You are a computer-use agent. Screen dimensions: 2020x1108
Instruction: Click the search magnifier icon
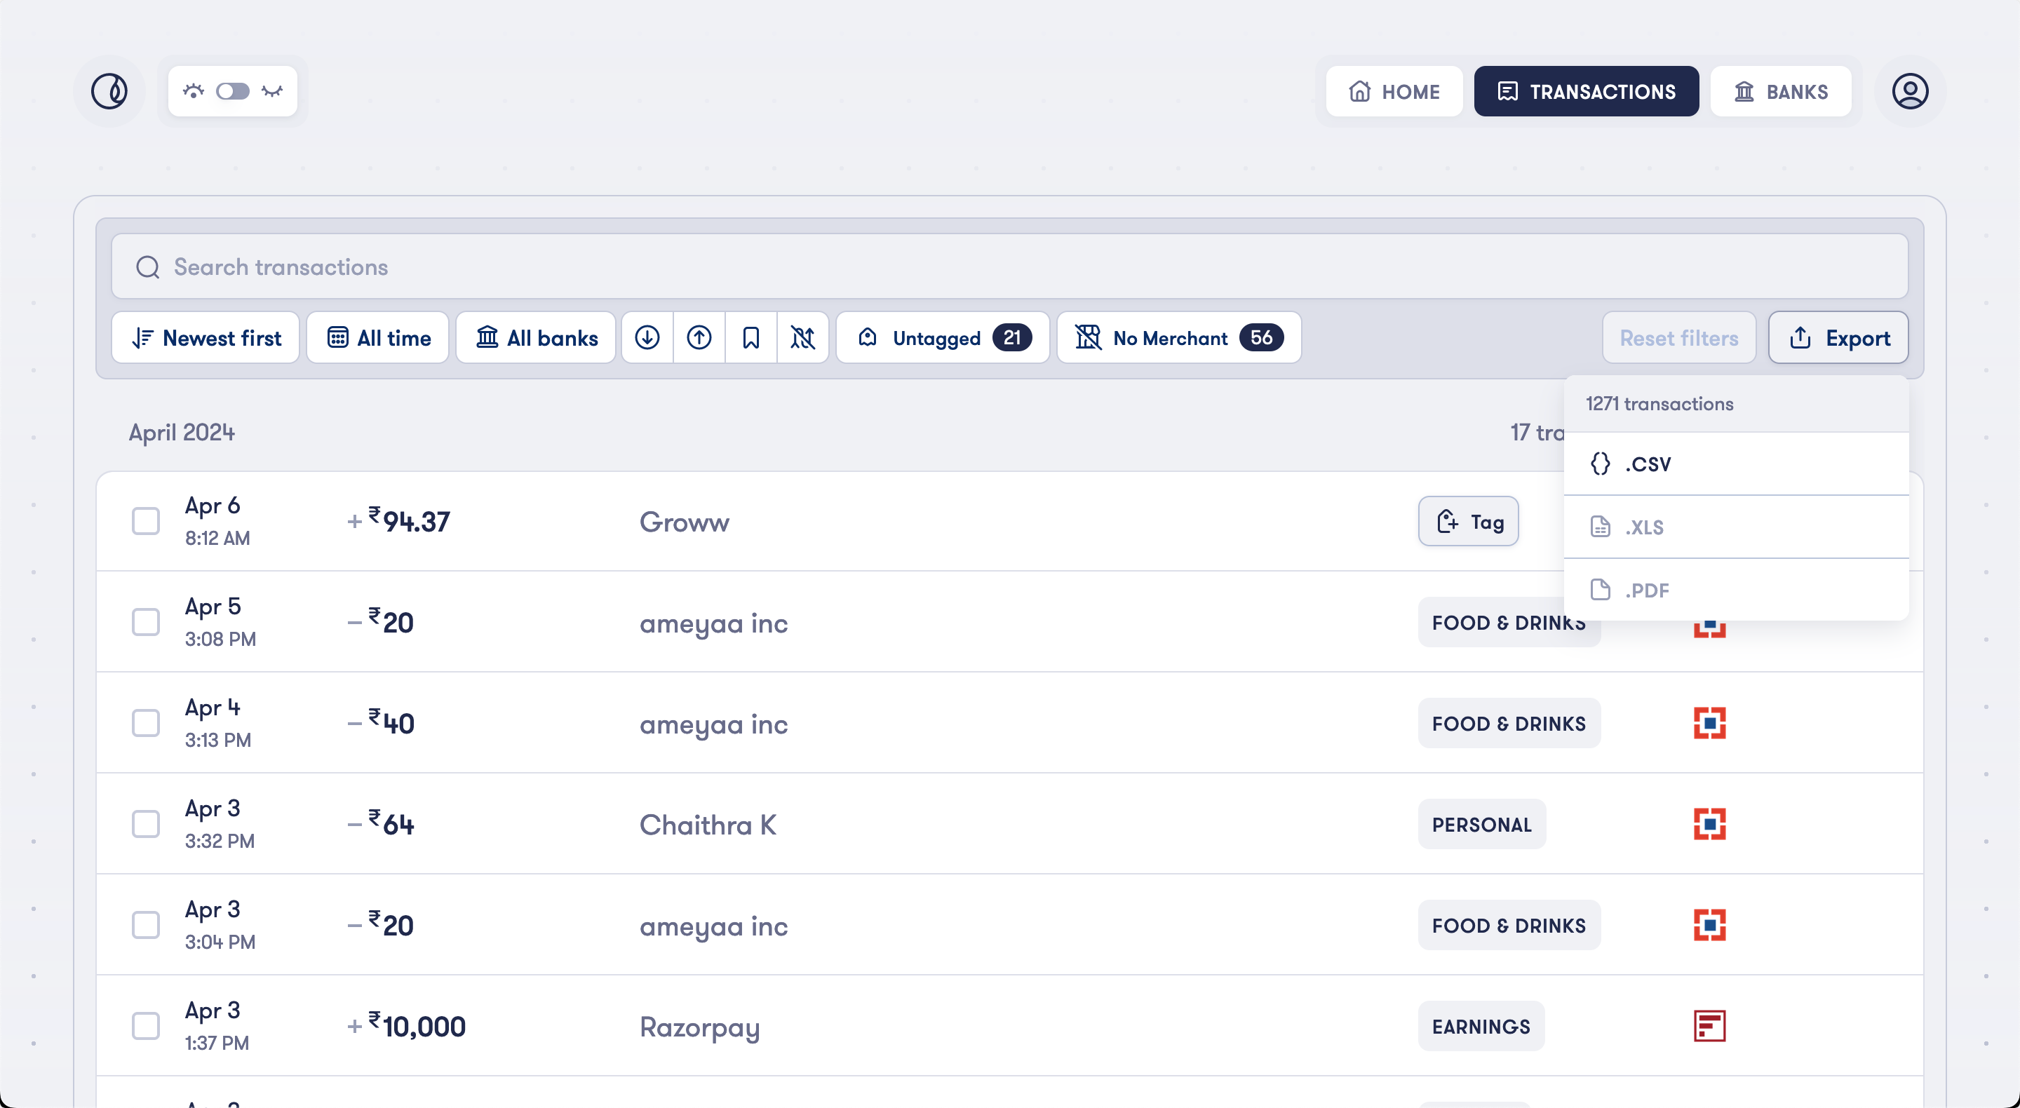(x=148, y=267)
